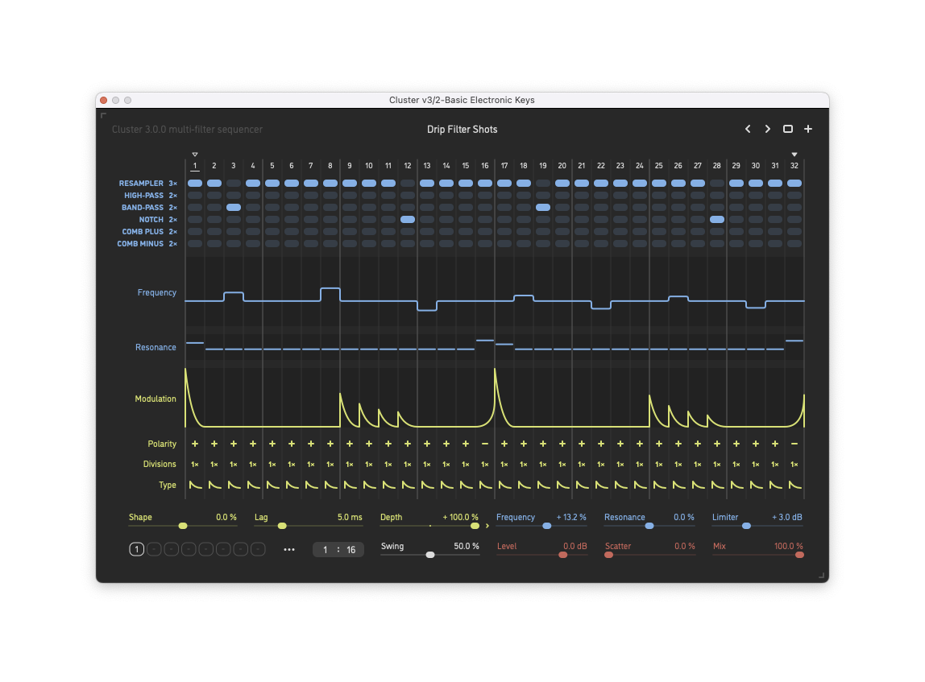Open the Resampler 3× oversampling selector
This screenshot has width=925, height=682.
[x=172, y=184]
